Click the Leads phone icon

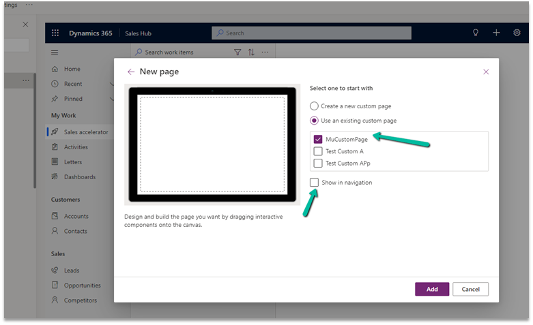[55, 270]
